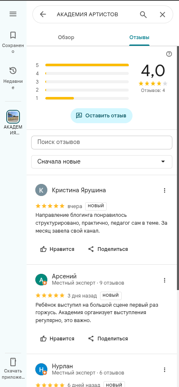
Task: Open the Сначала новые sort dropdown
Action: coord(102,162)
